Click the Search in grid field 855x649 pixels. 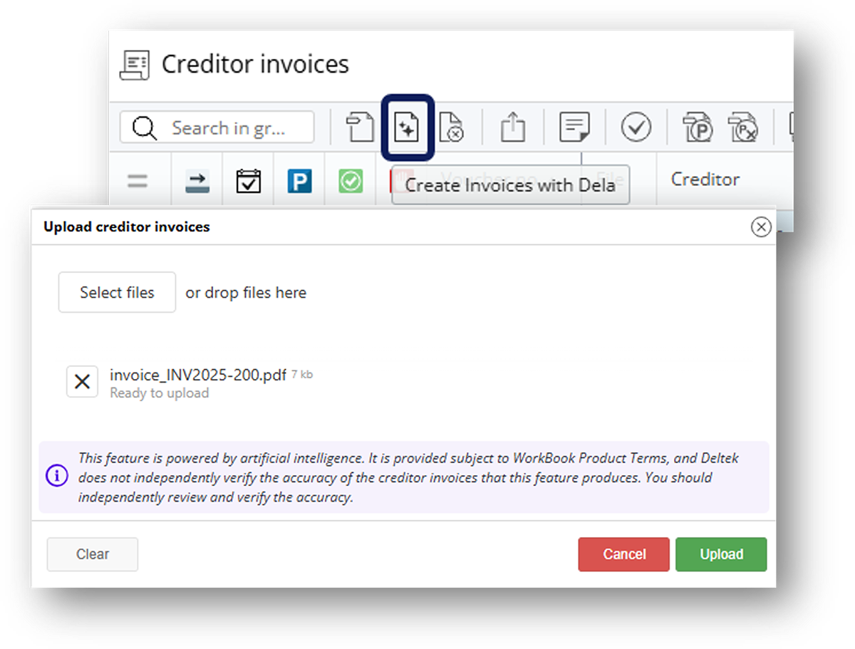click(x=217, y=127)
